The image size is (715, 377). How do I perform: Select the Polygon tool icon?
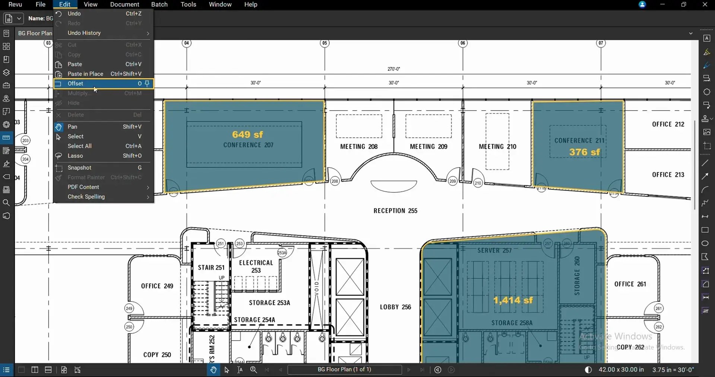705,257
